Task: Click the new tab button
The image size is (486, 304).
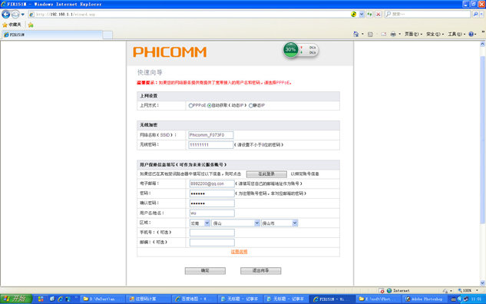Action: coord(107,35)
